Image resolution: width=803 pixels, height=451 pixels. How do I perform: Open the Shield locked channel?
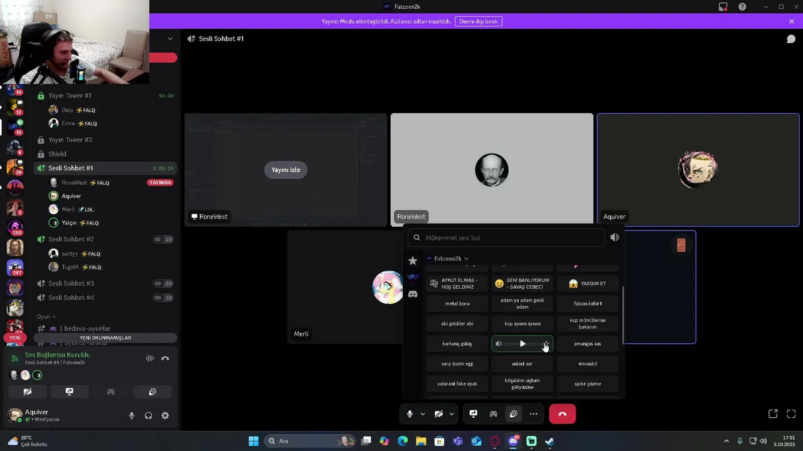point(105,154)
